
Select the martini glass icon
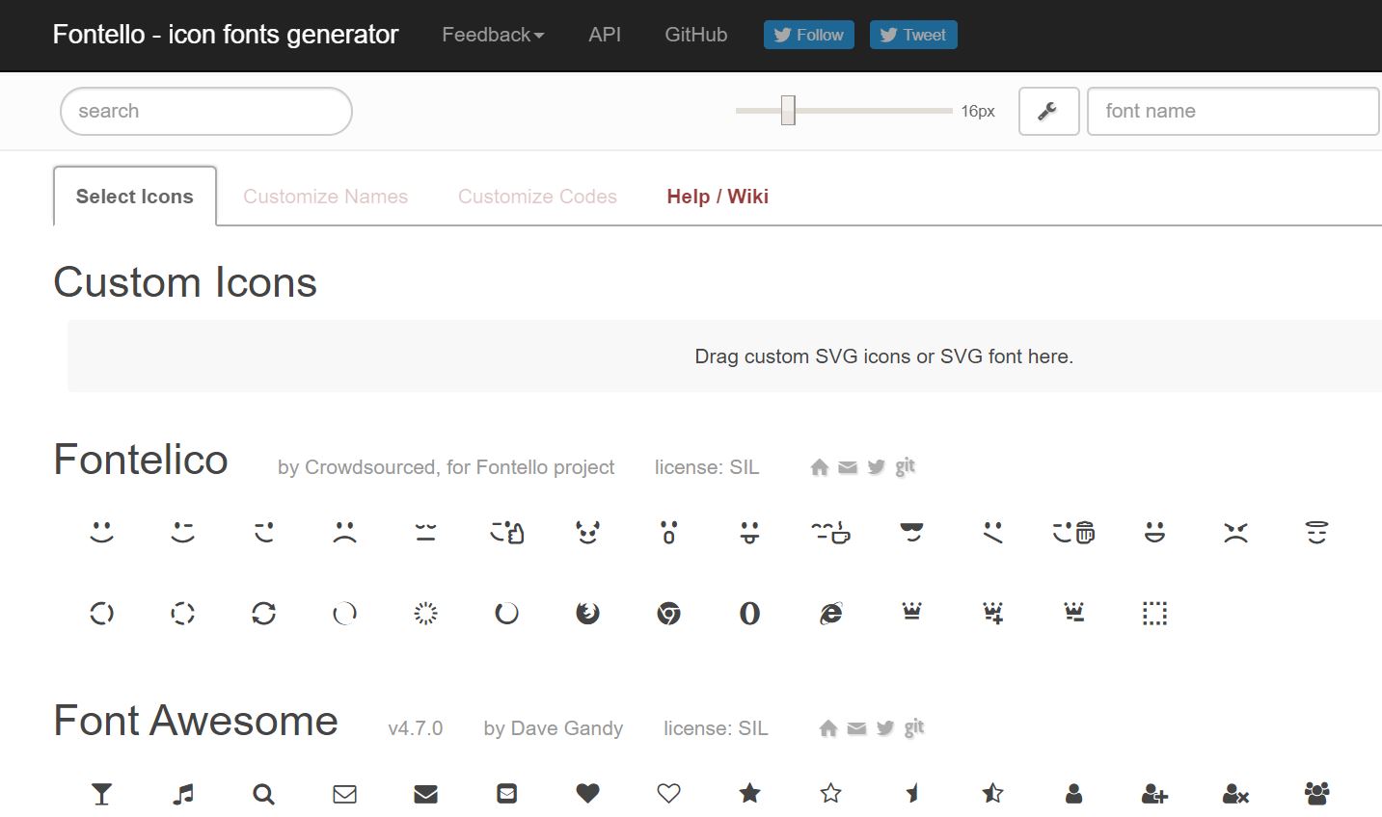point(102,794)
